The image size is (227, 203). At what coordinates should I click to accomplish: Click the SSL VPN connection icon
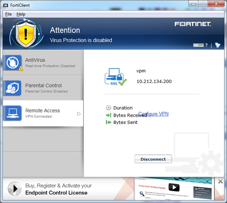pyautogui.click(x=116, y=77)
